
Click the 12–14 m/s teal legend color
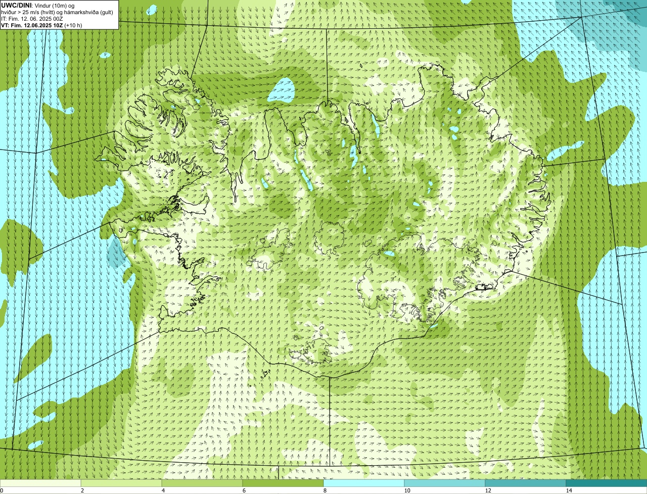pos(526,483)
